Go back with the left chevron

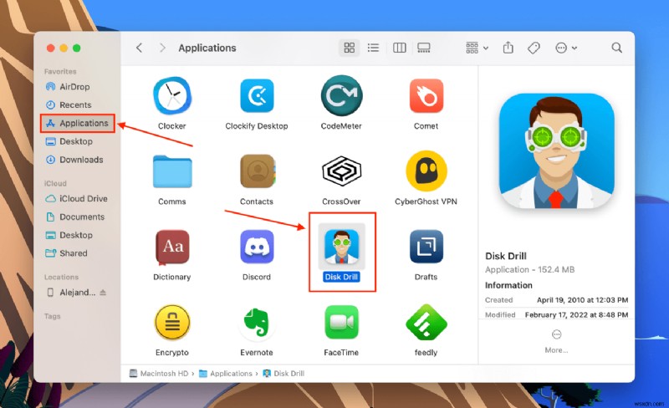(x=139, y=48)
